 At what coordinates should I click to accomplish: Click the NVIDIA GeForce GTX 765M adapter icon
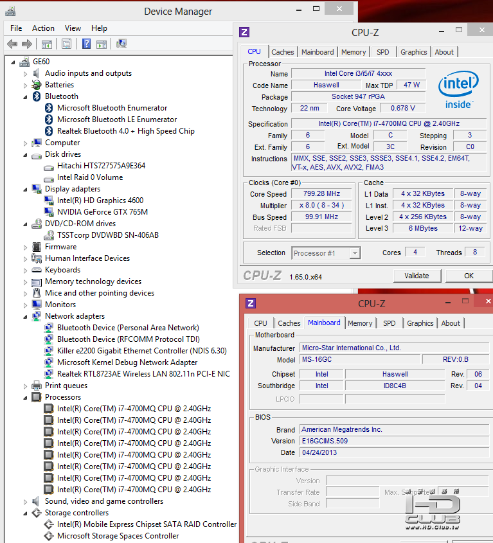(49, 212)
